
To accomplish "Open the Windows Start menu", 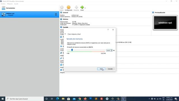I will (x=3, y=99).
